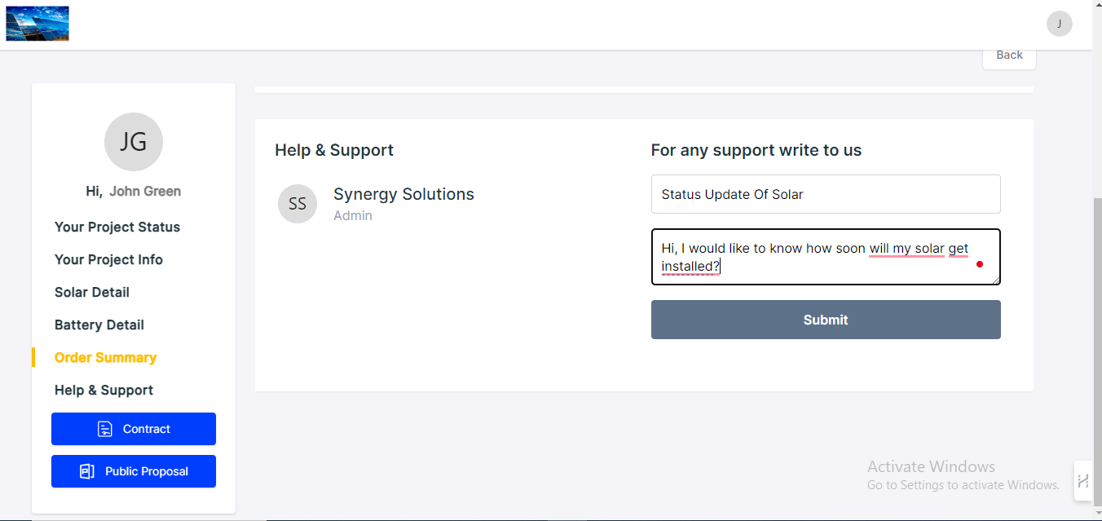
Task: Click the Status Update Of Solar subject field
Action: point(825,194)
